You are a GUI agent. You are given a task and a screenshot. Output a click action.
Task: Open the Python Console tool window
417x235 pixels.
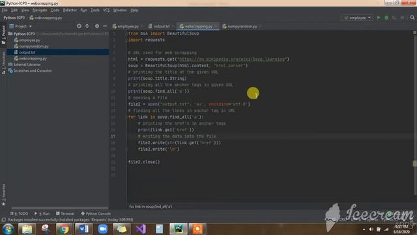pyautogui.click(x=96, y=213)
